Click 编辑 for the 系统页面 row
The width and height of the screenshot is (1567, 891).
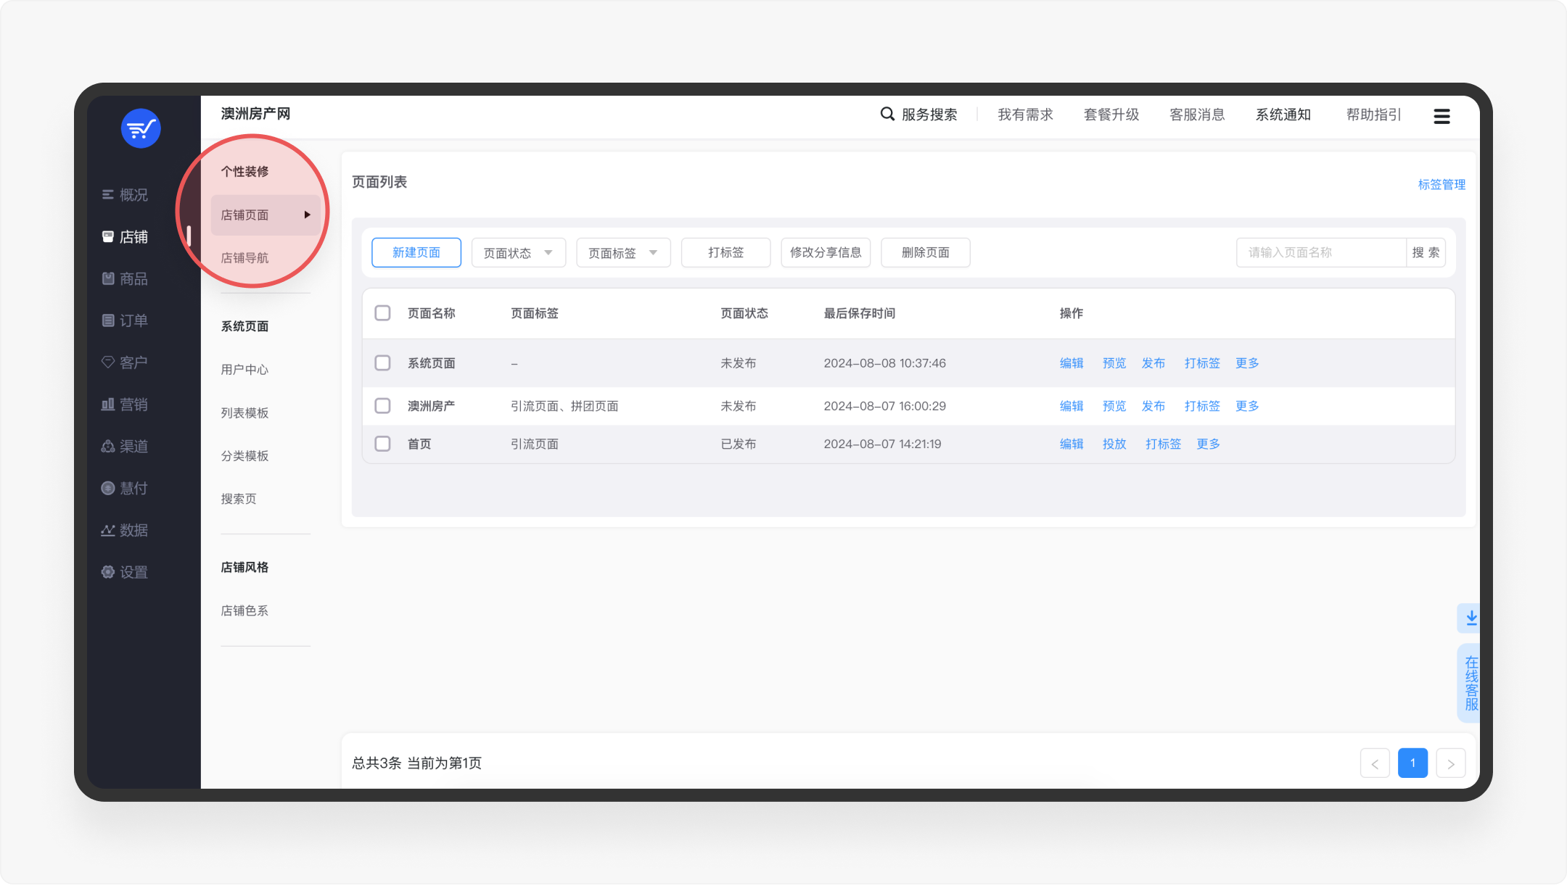(1071, 362)
